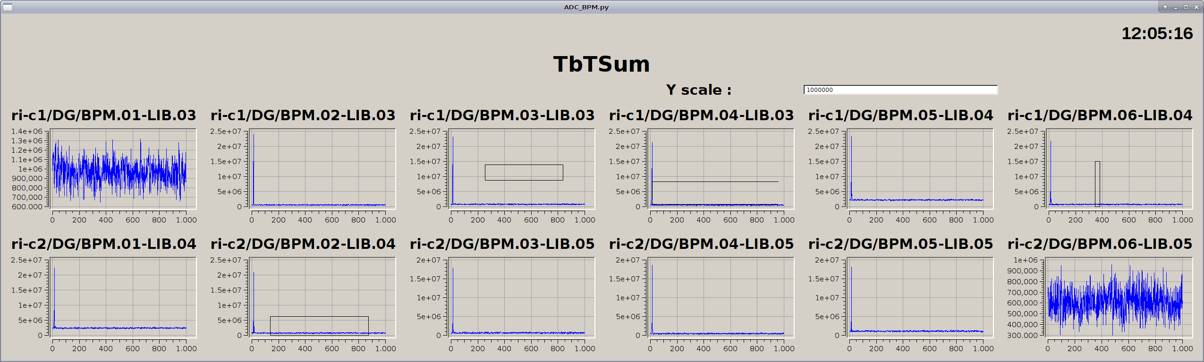This screenshot has height=362, width=1204.
Task: Select the ri-c2/DG/BPM.05-LIB.05 graph
Action: [x=920, y=297]
